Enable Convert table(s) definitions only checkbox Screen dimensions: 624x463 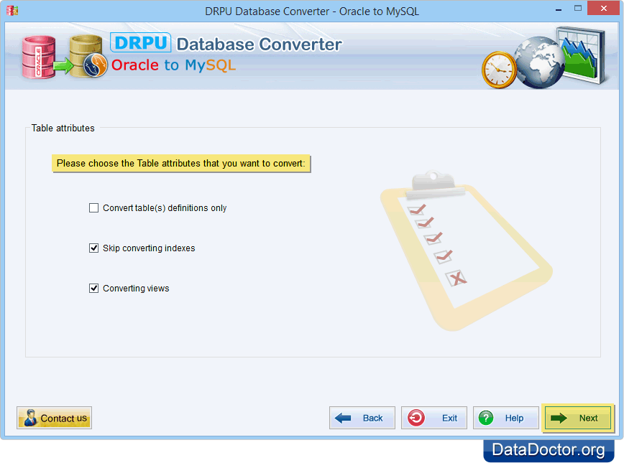coord(93,208)
